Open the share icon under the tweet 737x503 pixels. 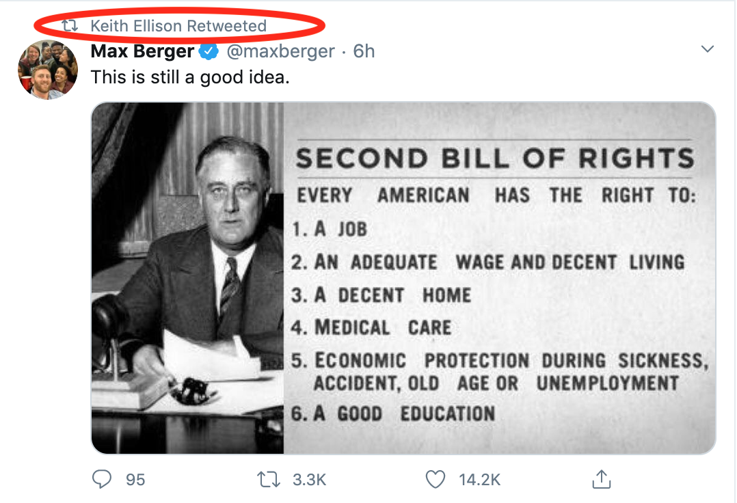tap(601, 479)
